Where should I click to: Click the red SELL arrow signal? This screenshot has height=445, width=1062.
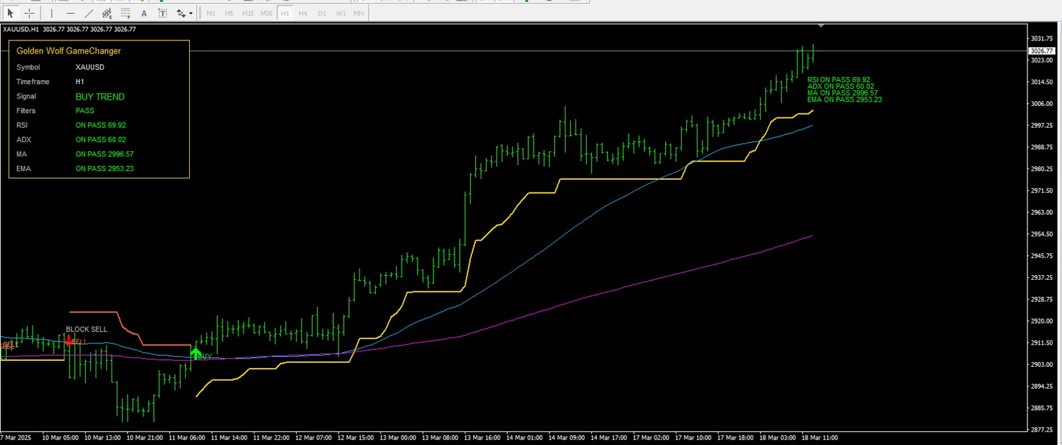click(69, 341)
